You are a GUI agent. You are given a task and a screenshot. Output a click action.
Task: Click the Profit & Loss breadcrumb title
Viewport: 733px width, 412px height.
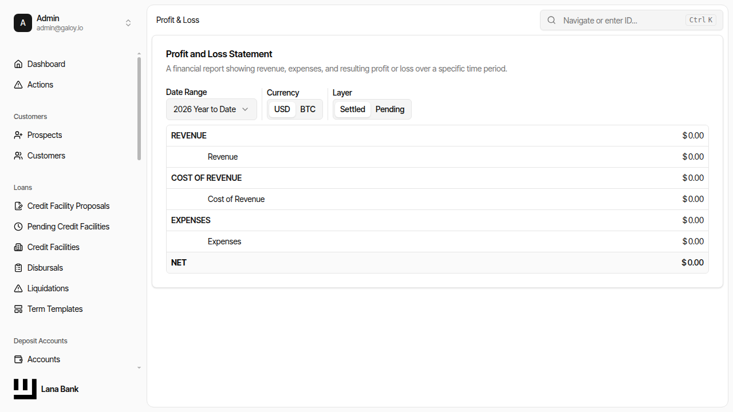coord(178,20)
